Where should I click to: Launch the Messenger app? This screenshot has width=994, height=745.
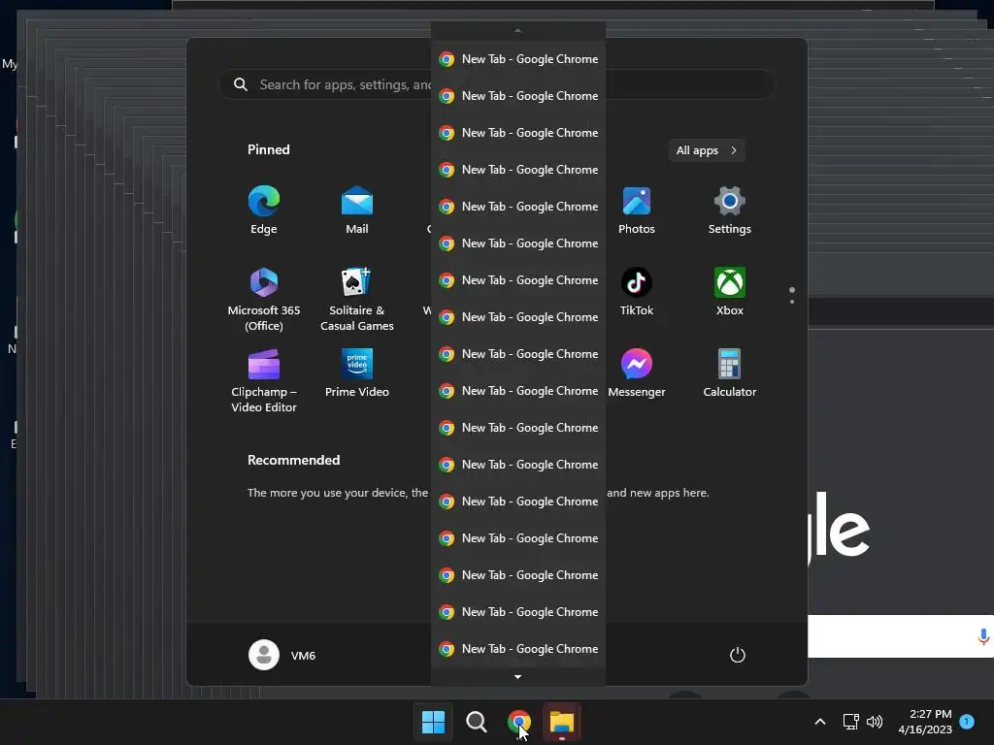[637, 373]
